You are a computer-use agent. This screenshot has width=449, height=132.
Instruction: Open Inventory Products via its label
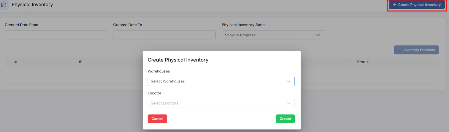tap(419, 50)
